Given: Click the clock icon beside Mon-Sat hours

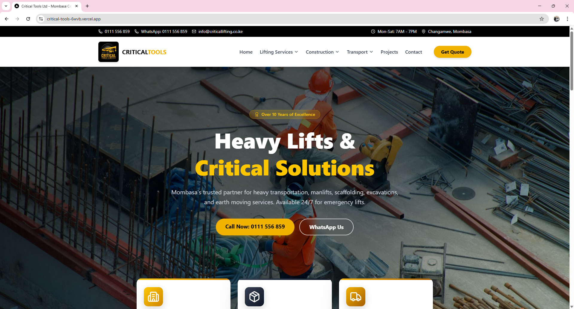Looking at the screenshot, I should pos(373,31).
